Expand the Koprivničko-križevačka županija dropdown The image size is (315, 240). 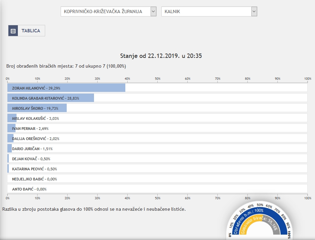point(105,11)
